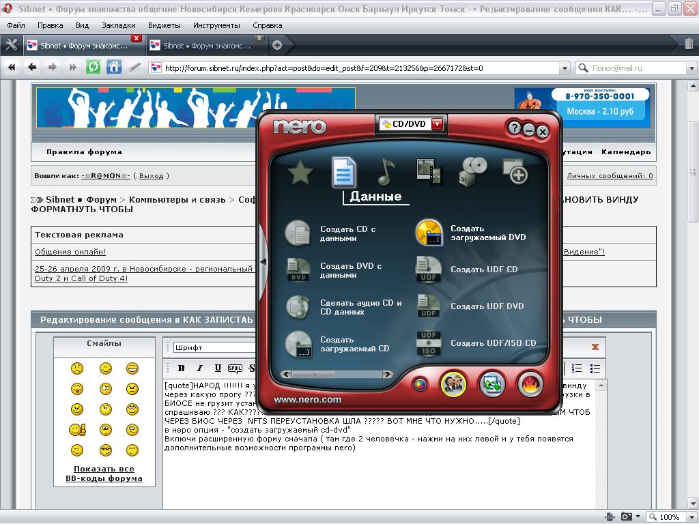Screen dimensions: 699x524
Task: Choose 'Создать DVD с данными' in Nero
Action: [x=334, y=270]
